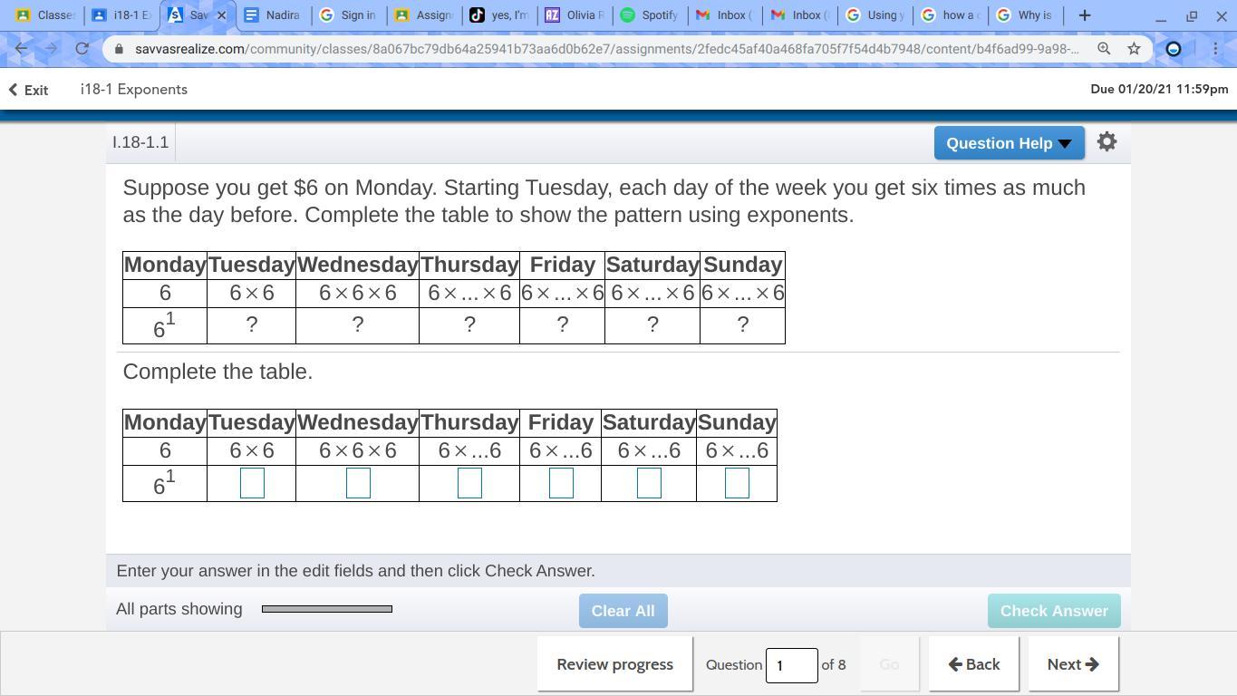Click the zoom magnifier icon in address bar
Viewport: 1237px width, 696px height.
click(1104, 49)
